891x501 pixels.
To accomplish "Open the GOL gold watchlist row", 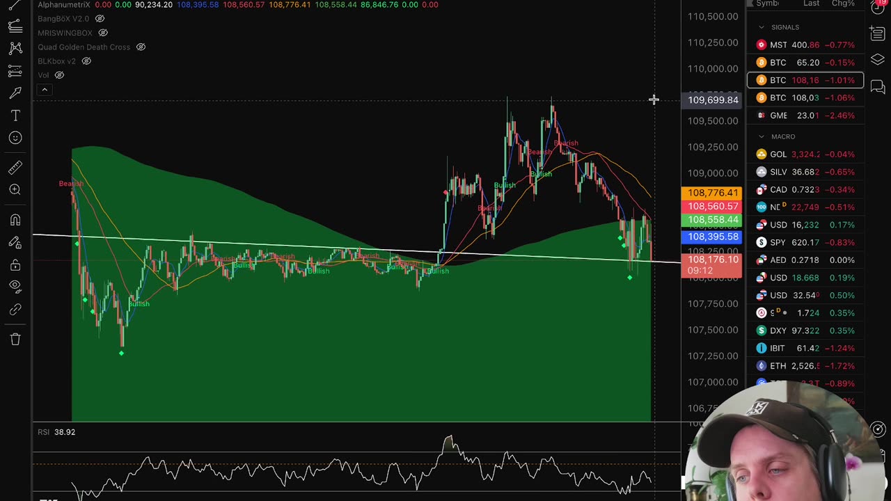I will [x=805, y=154].
